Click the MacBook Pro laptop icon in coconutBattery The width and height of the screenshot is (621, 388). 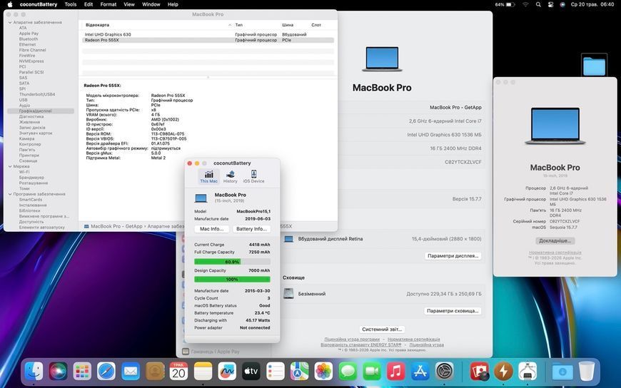tap(201, 198)
